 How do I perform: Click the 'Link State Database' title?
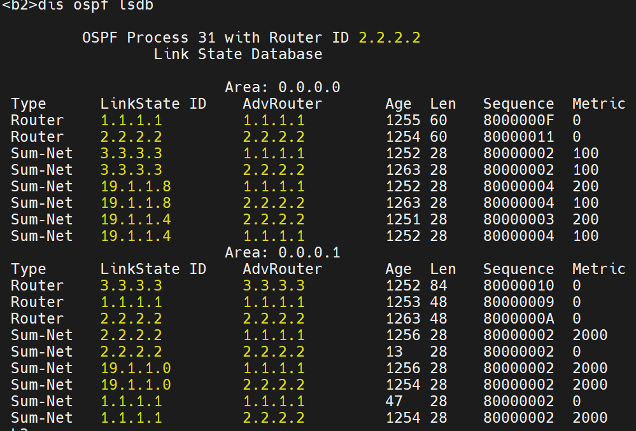click(237, 54)
